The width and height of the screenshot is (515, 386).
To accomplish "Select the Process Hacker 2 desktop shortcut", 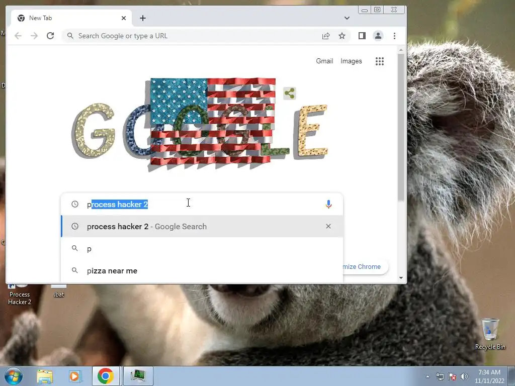I will [20, 295].
